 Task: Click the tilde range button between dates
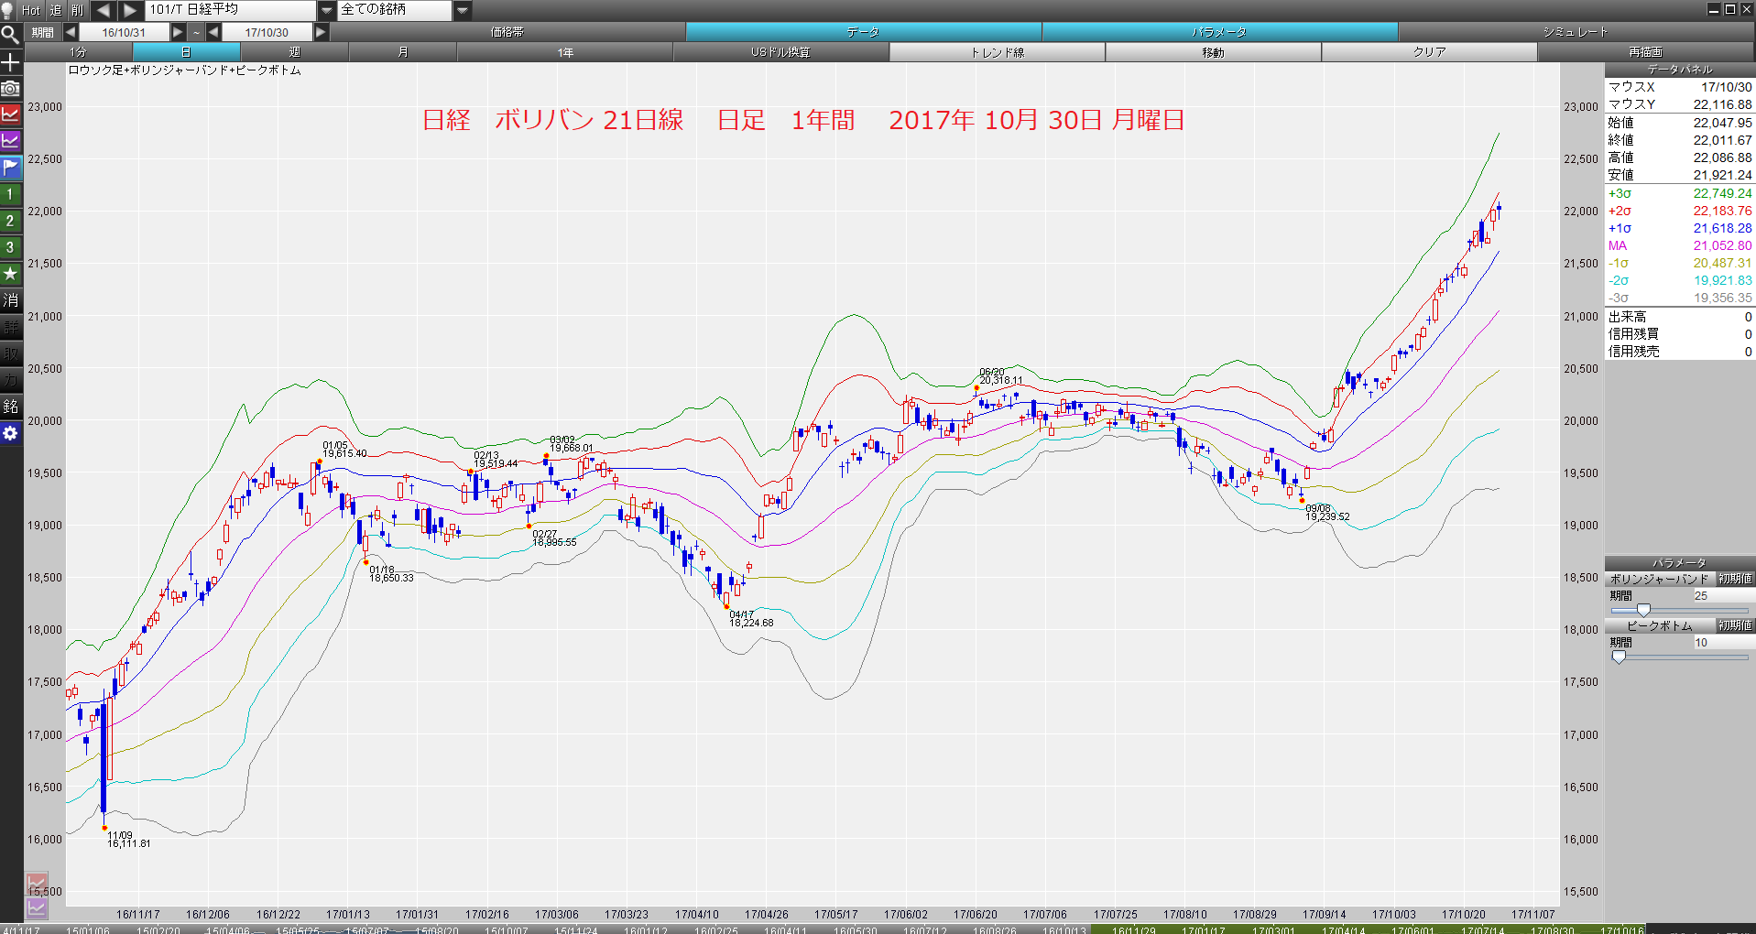pos(195,32)
